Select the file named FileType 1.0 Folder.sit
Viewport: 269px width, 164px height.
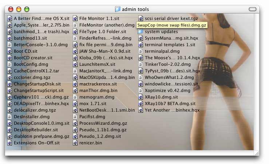pyautogui.click(x=103, y=32)
